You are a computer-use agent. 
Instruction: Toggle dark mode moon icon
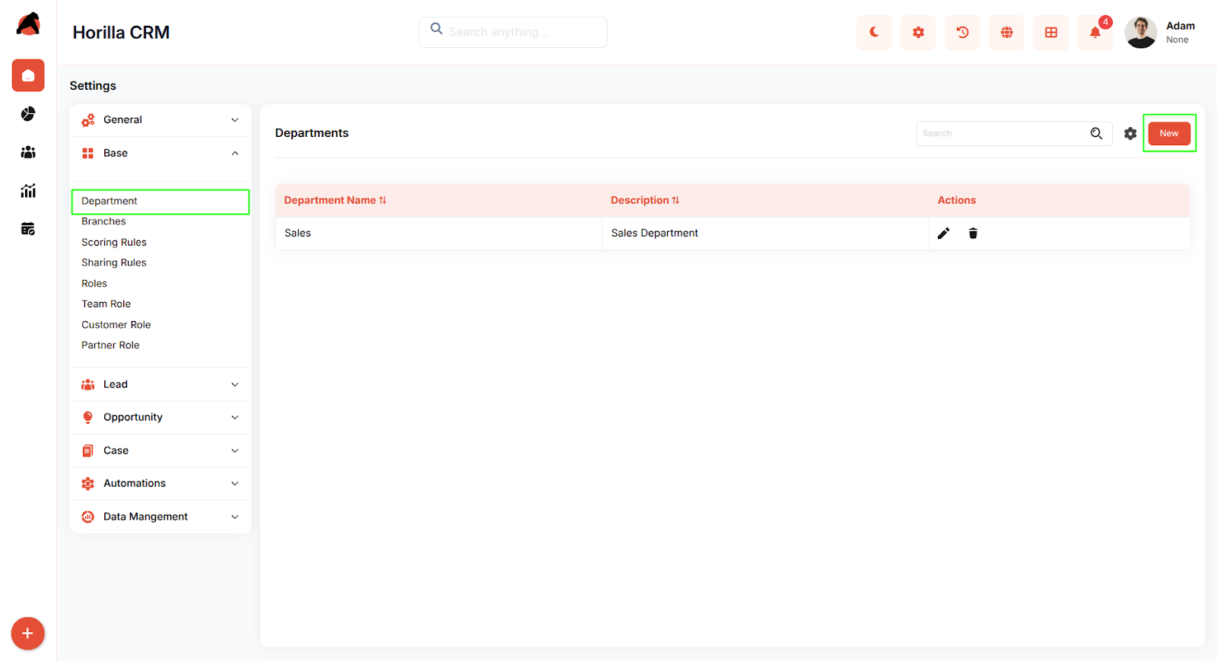874,33
